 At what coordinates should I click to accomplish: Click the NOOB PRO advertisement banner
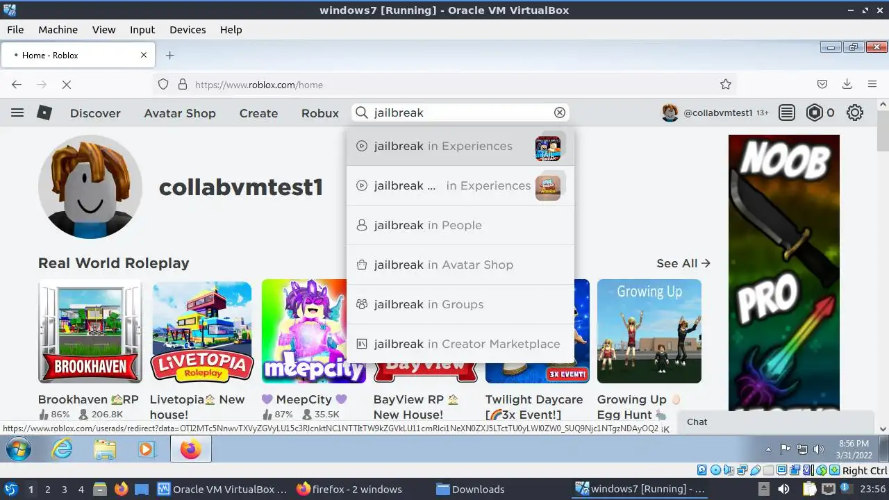tap(784, 272)
